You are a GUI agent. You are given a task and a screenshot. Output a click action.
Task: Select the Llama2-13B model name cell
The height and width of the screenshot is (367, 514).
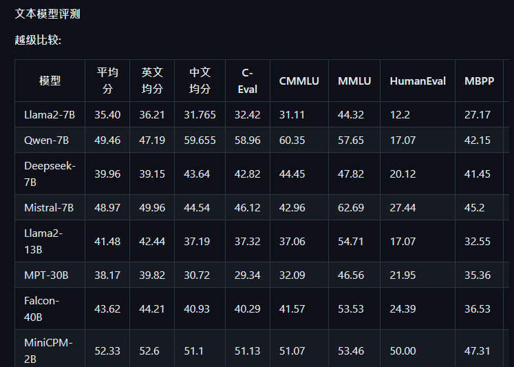point(50,242)
